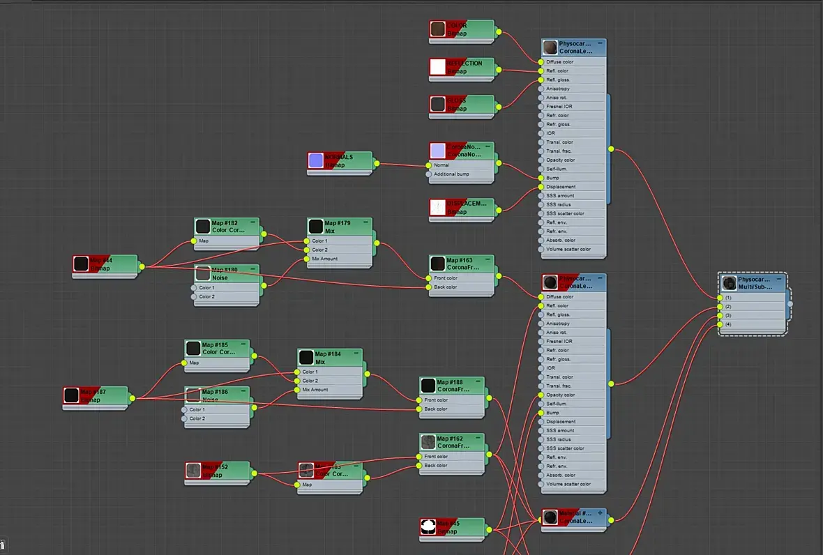823x555 pixels.
Task: Click the Back color socket on Map #188
Action: [419, 409]
